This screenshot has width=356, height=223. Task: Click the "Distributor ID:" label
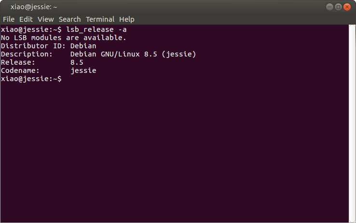33,46
